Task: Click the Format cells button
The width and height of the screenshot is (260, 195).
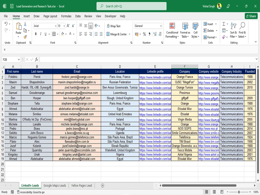Action: [x=210, y=37]
